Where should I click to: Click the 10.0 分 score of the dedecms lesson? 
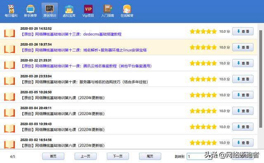[224, 31]
